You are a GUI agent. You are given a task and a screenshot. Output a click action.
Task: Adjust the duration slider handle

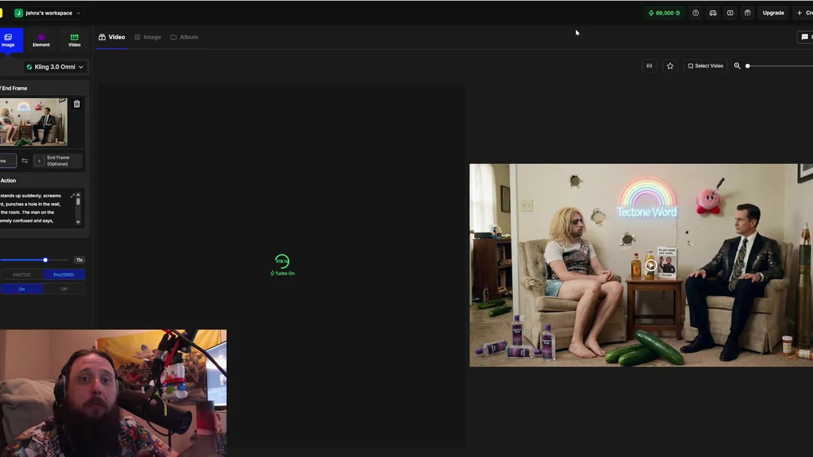point(45,260)
